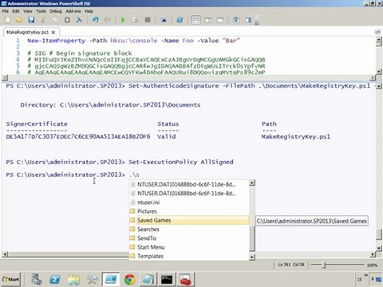Click the IntelliSense list scroll down arrow
Image resolution: width=383 pixels, height=287 pixels.
click(x=252, y=257)
